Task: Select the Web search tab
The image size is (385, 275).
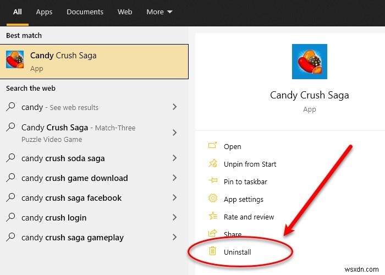Action: (x=125, y=12)
